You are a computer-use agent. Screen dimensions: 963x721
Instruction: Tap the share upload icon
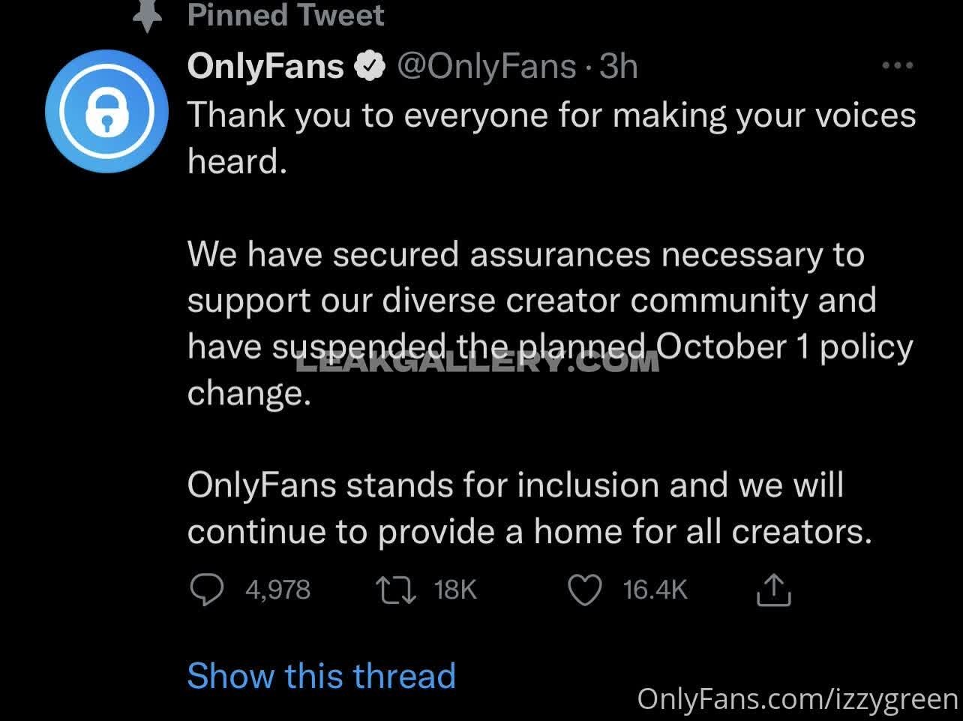(774, 590)
